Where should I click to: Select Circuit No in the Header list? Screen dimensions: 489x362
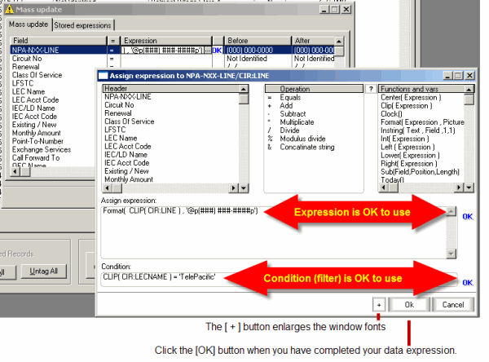[119, 105]
